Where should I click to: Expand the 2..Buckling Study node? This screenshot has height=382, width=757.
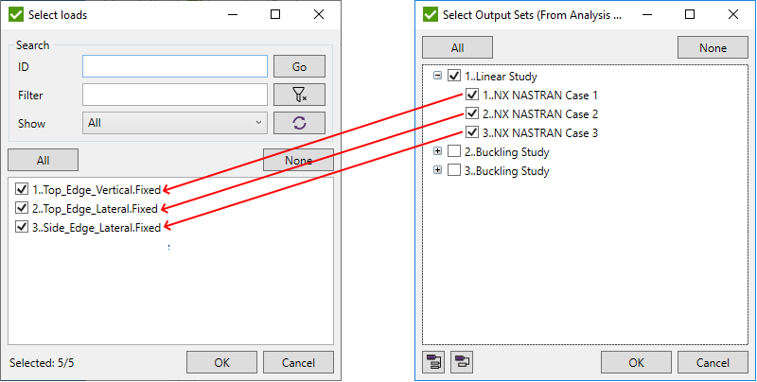click(x=437, y=152)
